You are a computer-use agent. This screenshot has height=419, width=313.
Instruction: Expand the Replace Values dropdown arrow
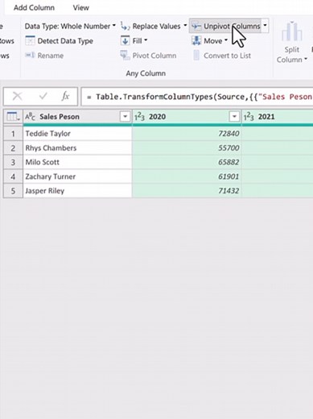(x=185, y=26)
